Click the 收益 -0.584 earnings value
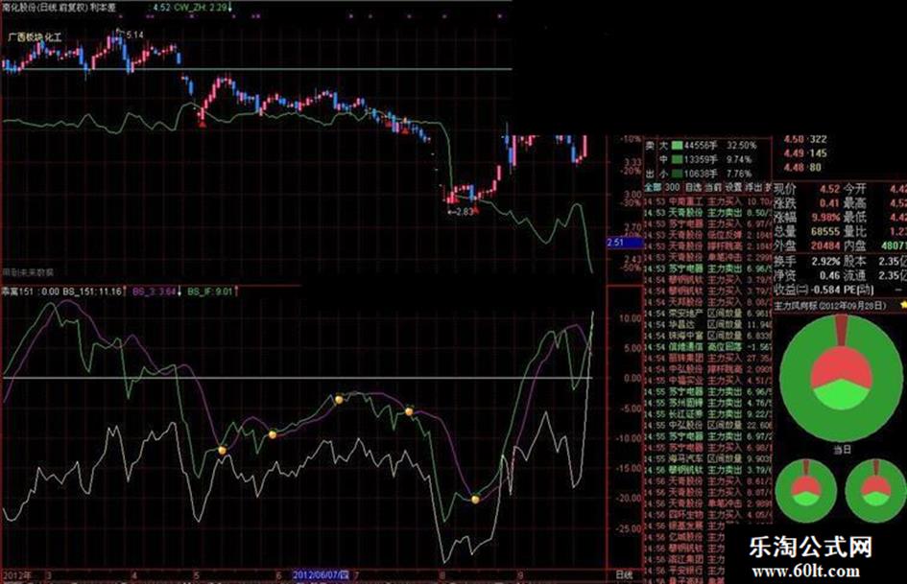907x584 pixels. [x=823, y=289]
